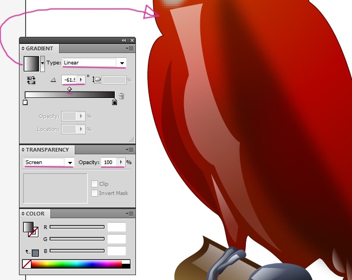Screen dimensions: 352x280
Task: Collapse the panel group with double arrows
Action: point(124,41)
